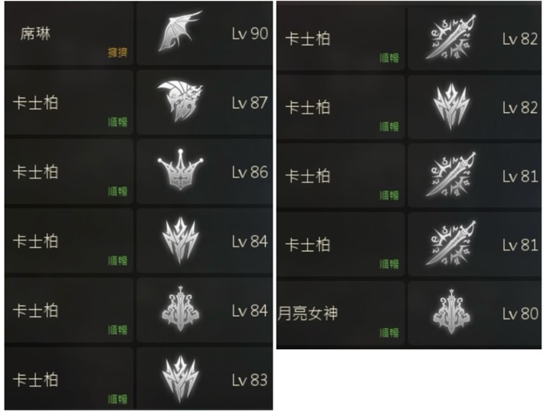Click the ornate sword emblem next to Lv 80
This screenshot has height=412, width=549.
coord(451,311)
